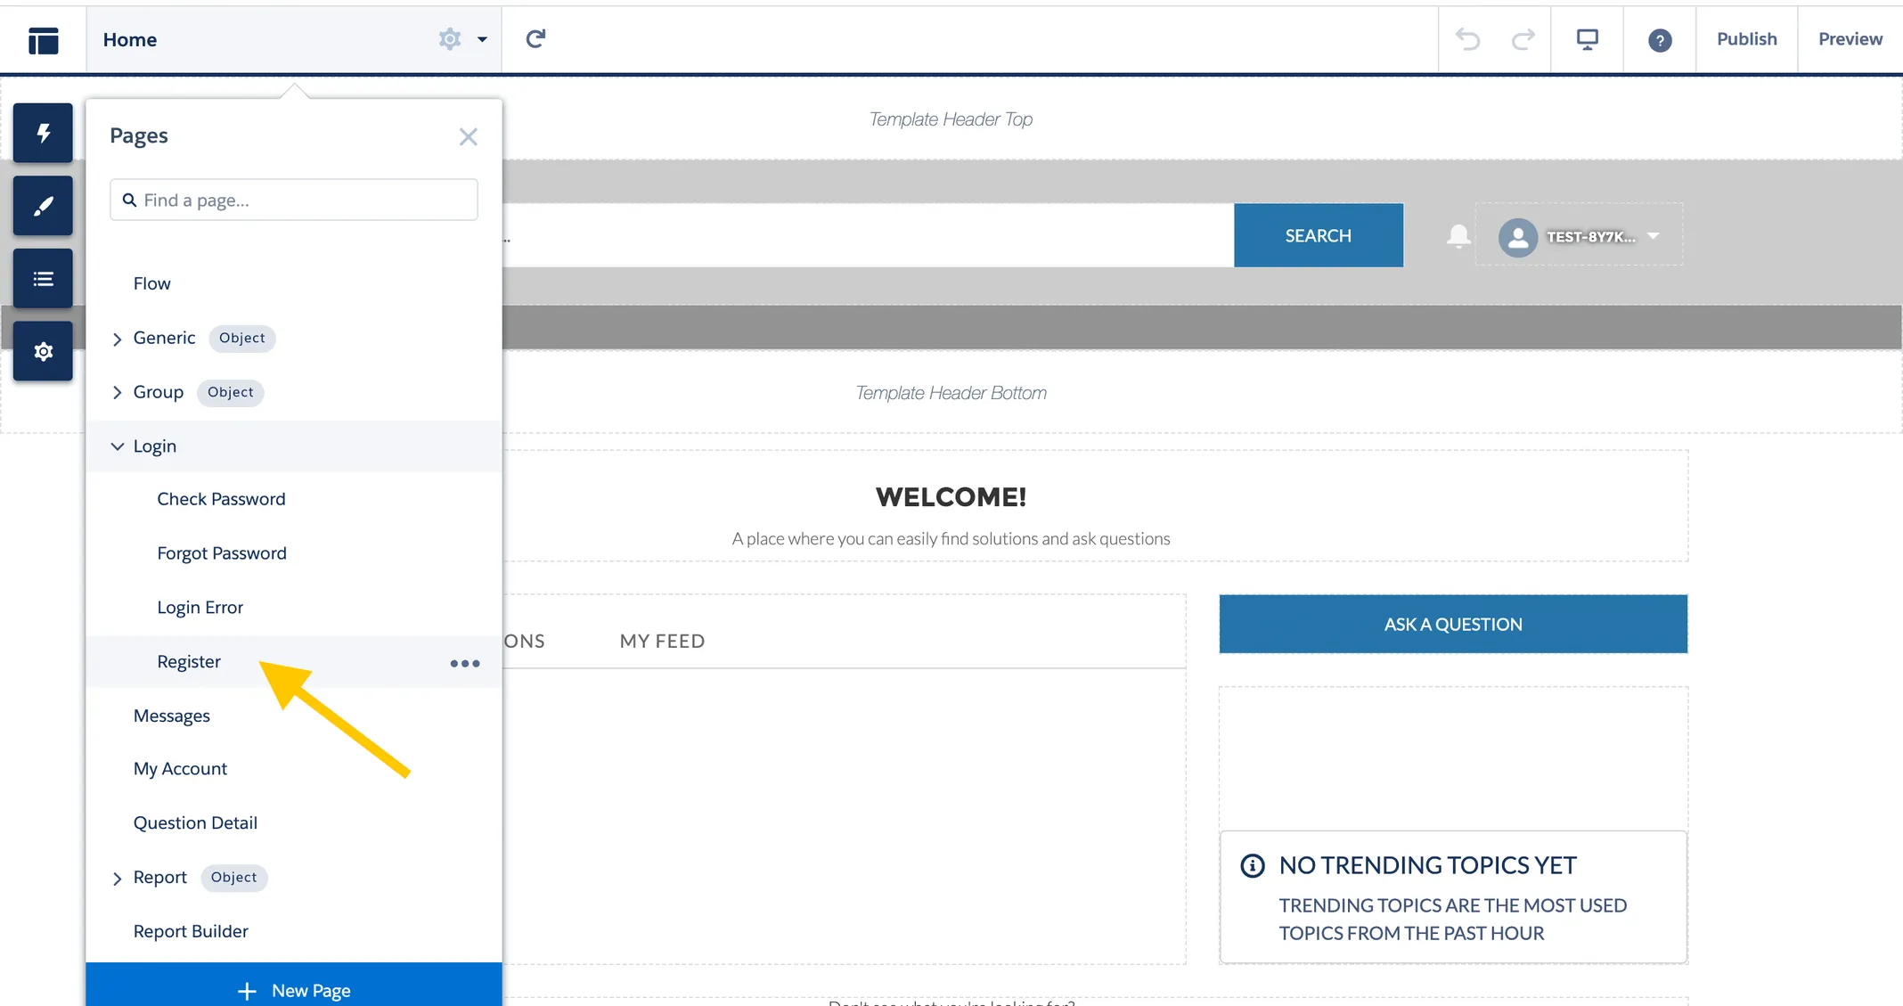The width and height of the screenshot is (1903, 1006).
Task: Open the Theme paintbrush panel
Action: click(x=43, y=207)
